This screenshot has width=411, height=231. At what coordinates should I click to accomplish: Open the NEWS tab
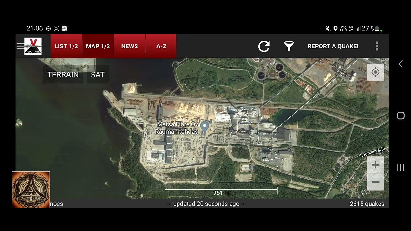point(129,46)
